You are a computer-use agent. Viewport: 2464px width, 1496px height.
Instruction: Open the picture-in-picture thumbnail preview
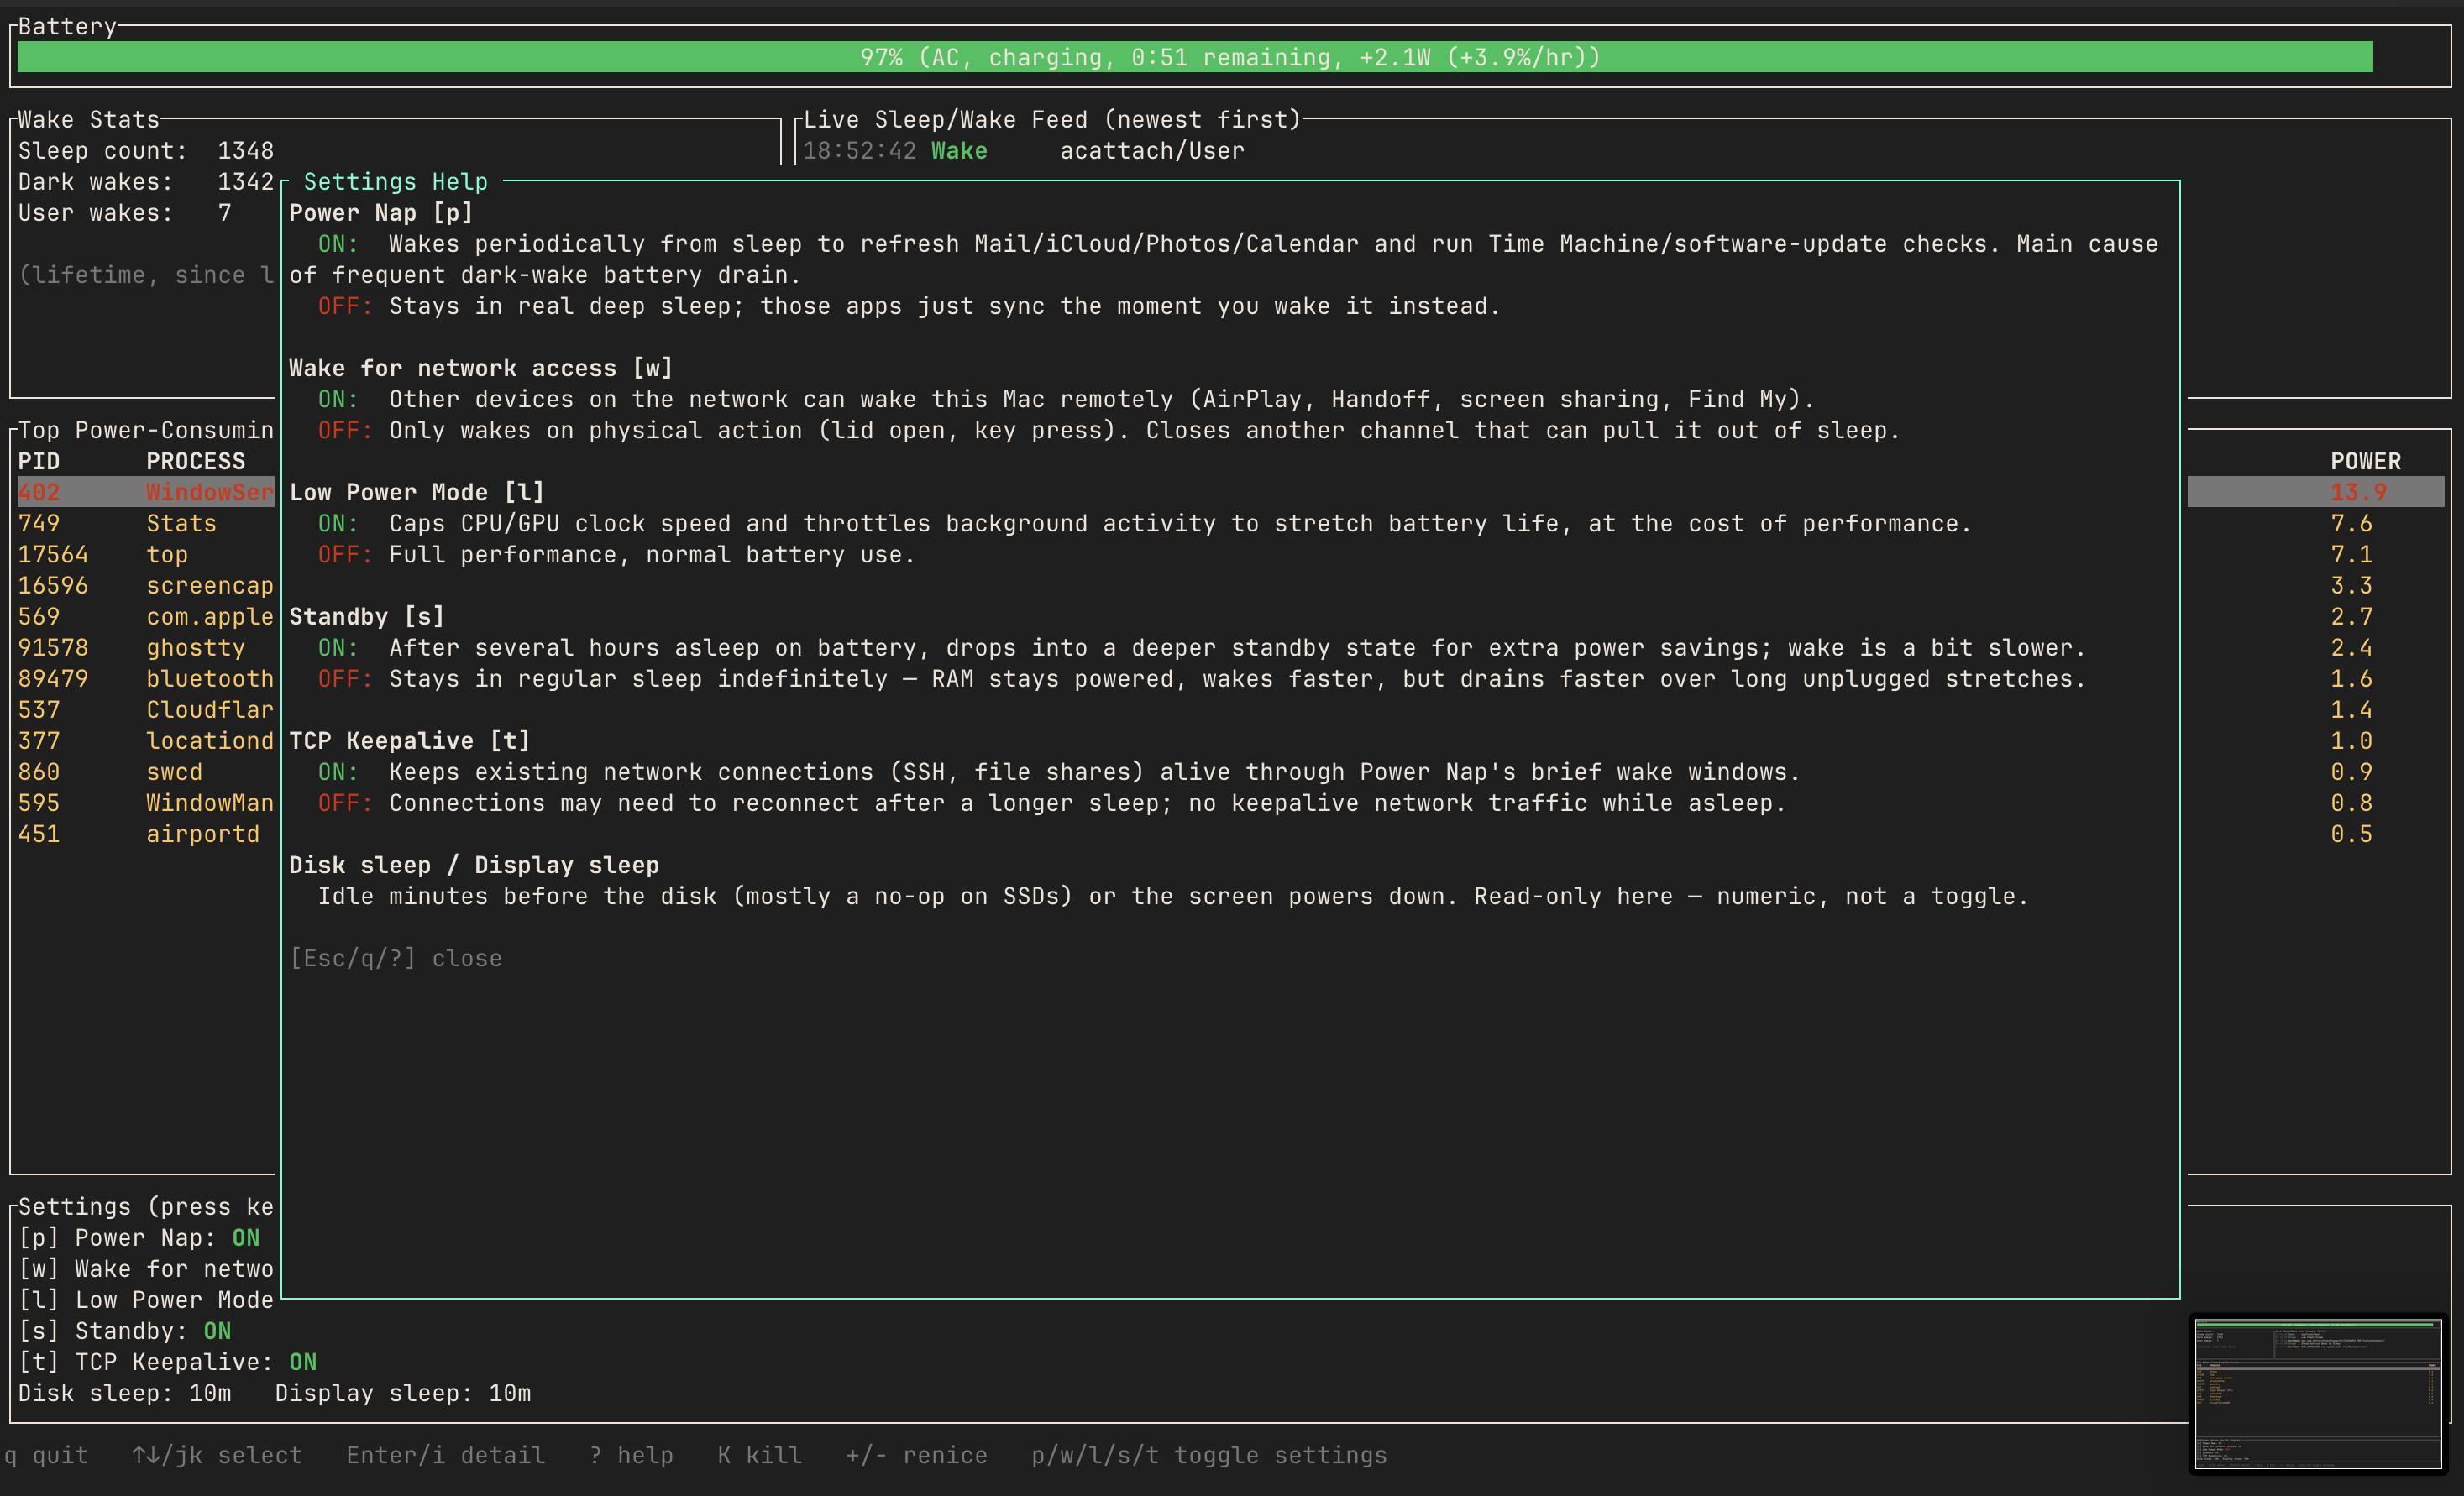(2318, 1393)
